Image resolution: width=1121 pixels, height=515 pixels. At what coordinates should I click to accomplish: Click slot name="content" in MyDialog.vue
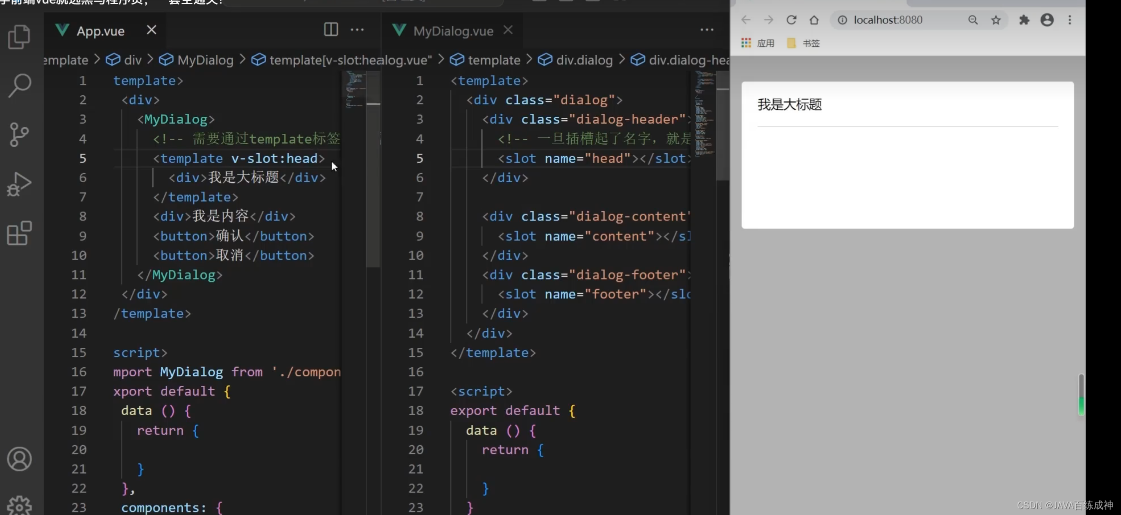[x=594, y=236]
